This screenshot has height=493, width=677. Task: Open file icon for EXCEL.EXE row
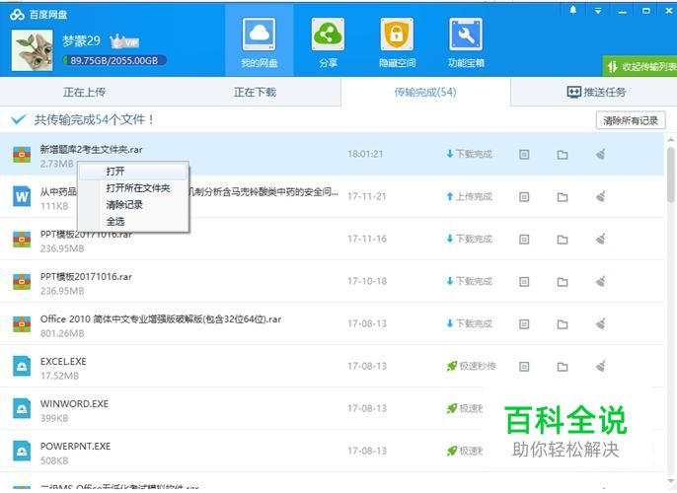(524, 367)
